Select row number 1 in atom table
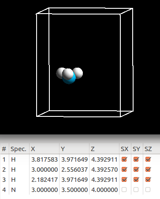 coord(4,159)
